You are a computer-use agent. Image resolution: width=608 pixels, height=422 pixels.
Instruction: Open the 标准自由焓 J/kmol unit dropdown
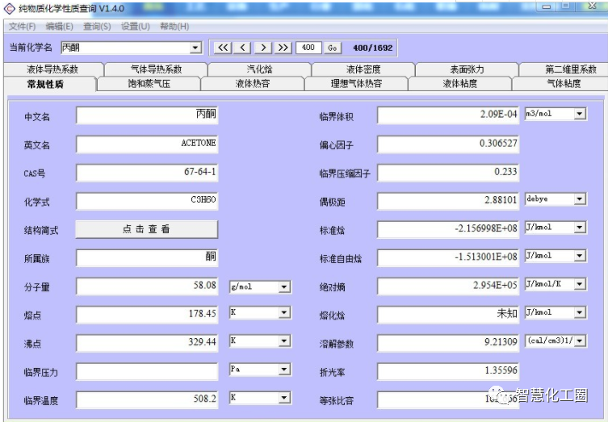[x=579, y=255]
